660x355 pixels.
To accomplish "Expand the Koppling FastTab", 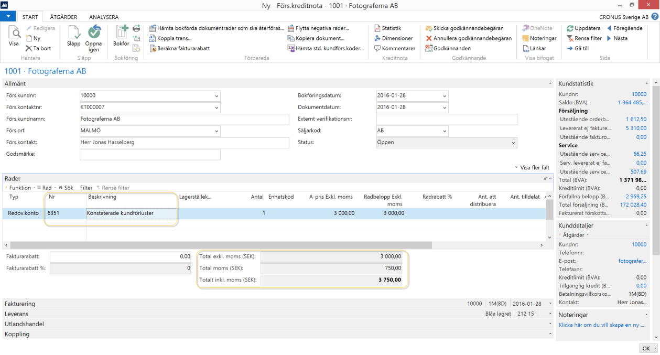I will click(278, 334).
